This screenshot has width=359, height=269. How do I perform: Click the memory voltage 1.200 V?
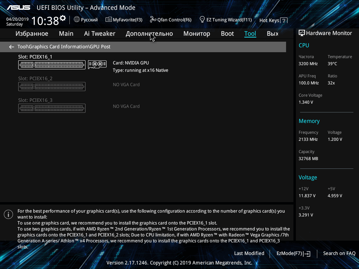pos(335,139)
